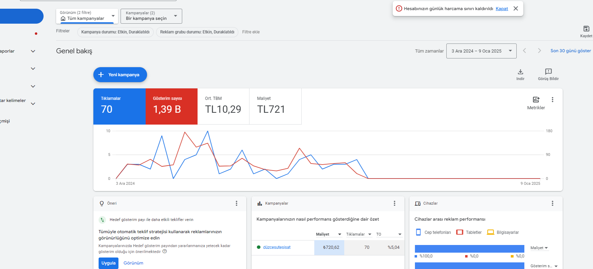Screen dimensions: 593x269
Task: Toggle the Tıklamalar metric tile
Action: [119, 106]
